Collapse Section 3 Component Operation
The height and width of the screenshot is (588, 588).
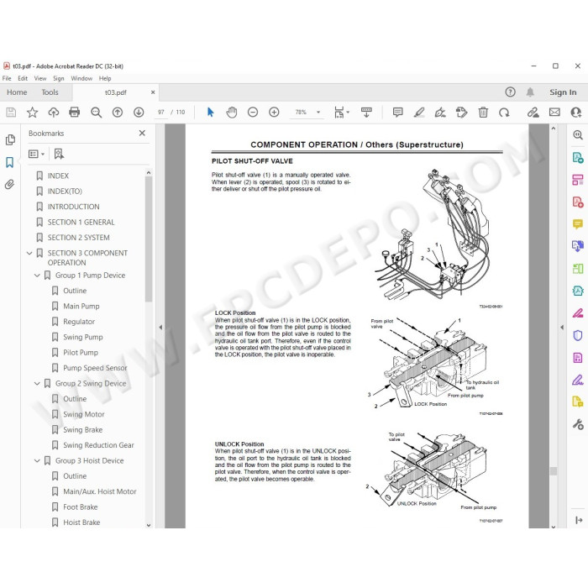pyautogui.click(x=29, y=253)
